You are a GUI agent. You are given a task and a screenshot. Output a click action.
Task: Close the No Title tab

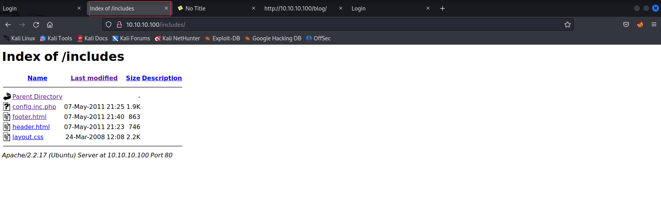[254, 8]
